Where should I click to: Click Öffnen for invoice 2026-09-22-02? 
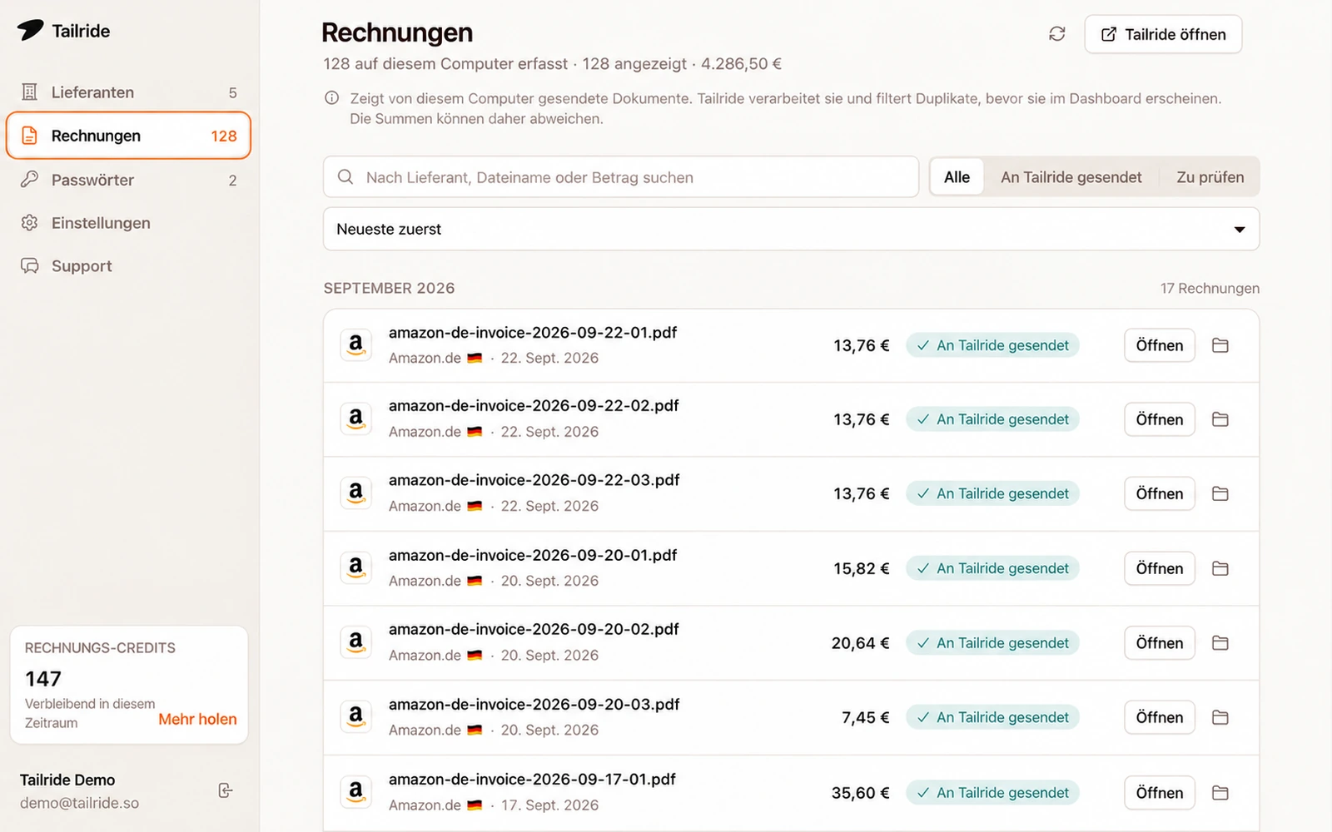point(1160,419)
